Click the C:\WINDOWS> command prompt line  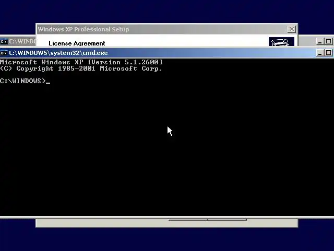point(25,81)
